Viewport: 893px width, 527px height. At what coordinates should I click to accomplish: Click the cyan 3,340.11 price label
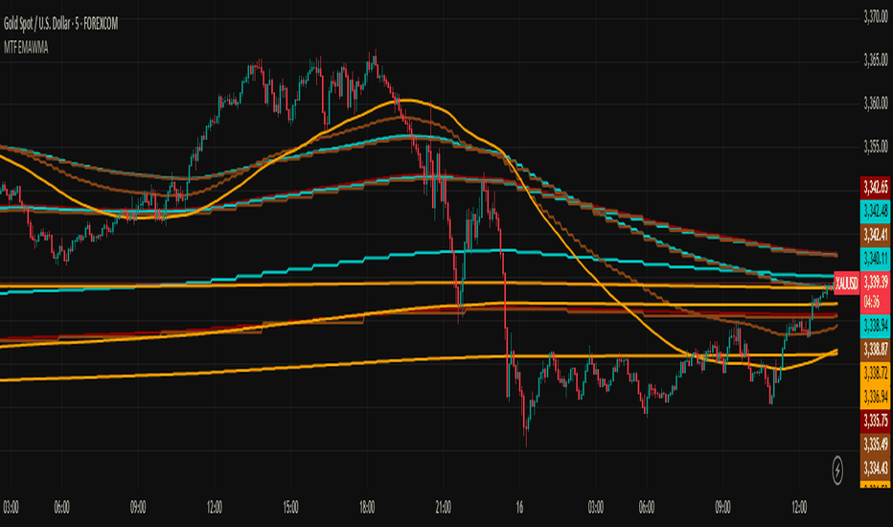tap(875, 259)
